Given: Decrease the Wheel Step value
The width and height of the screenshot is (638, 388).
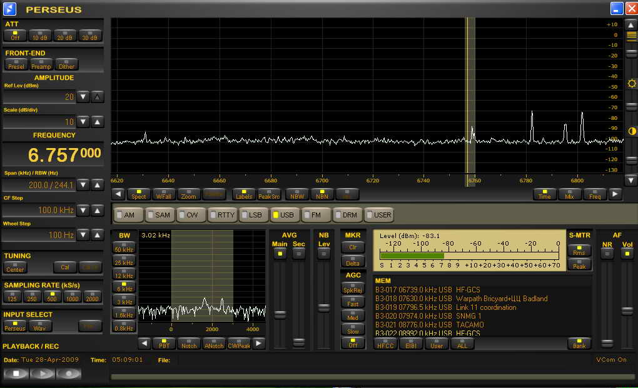Looking at the screenshot, I should (83, 235).
